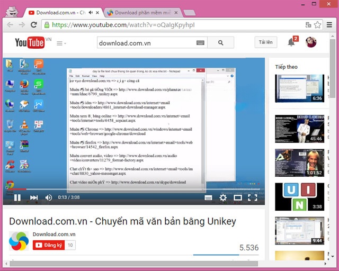Open Notepad File menu in video
This screenshot has width=339, height=271.
click(x=71, y=76)
